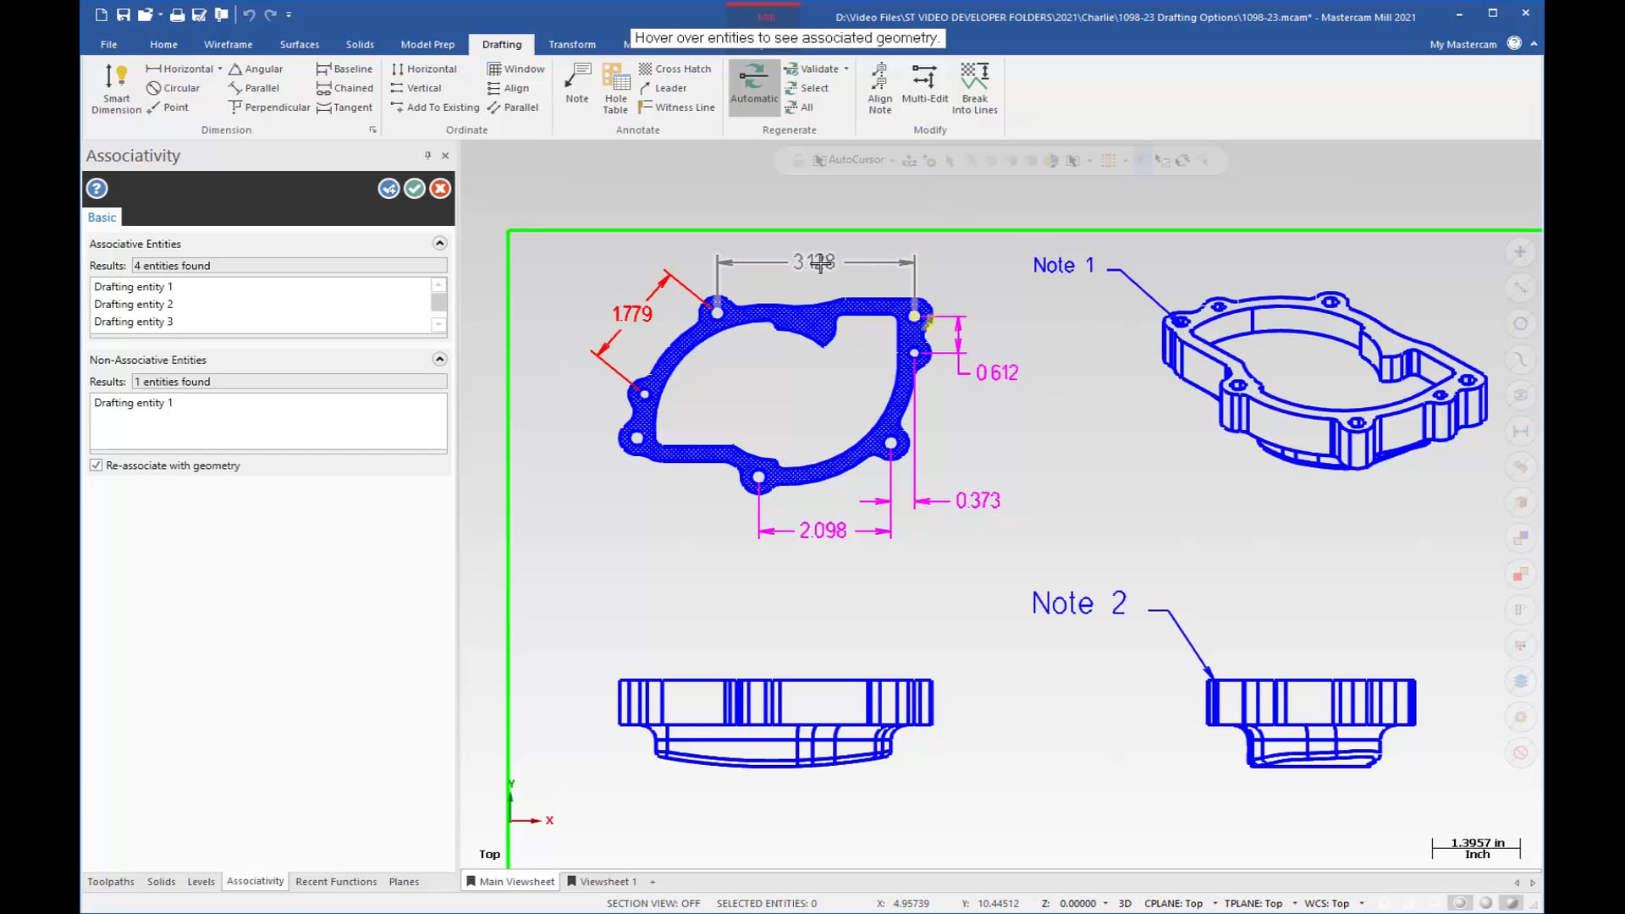Select the Angular dimension tool
The width and height of the screenshot is (1625, 914).
click(x=256, y=68)
